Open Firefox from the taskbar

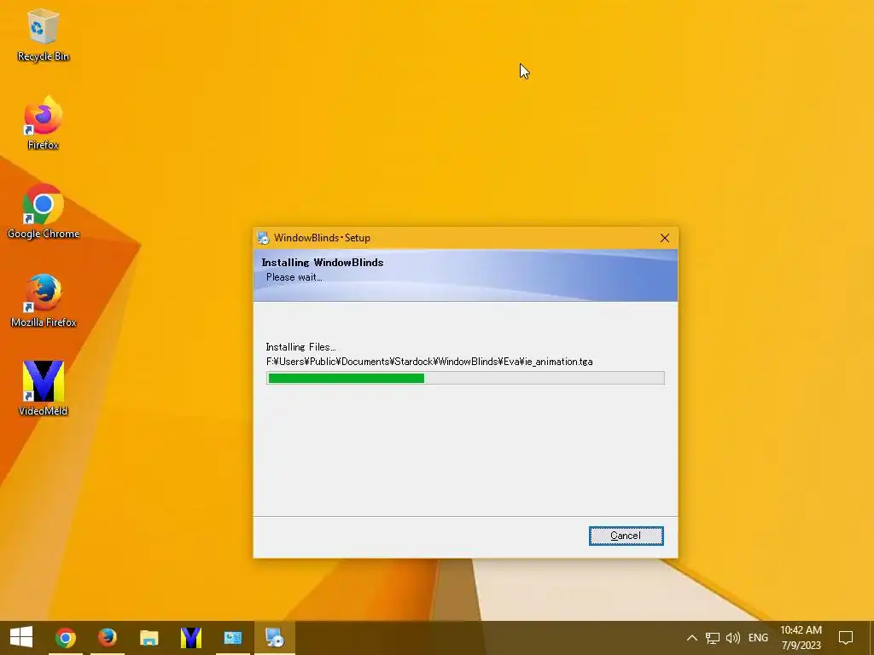pos(107,638)
